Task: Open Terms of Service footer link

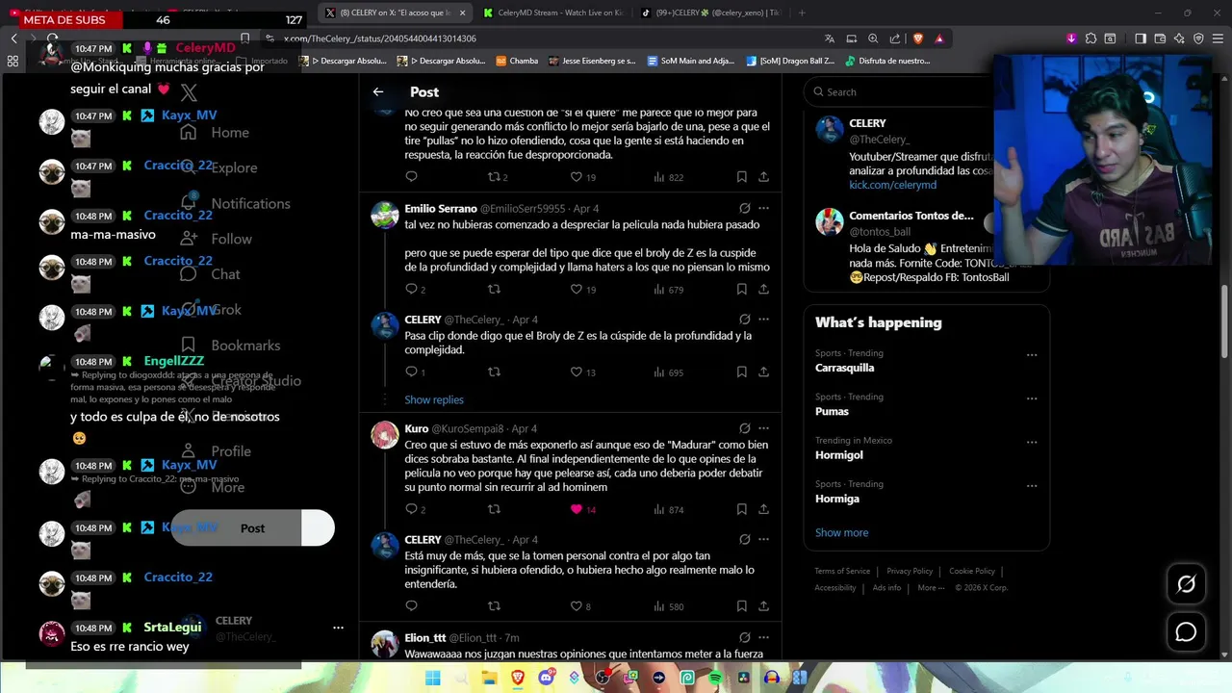Action: pyautogui.click(x=842, y=571)
